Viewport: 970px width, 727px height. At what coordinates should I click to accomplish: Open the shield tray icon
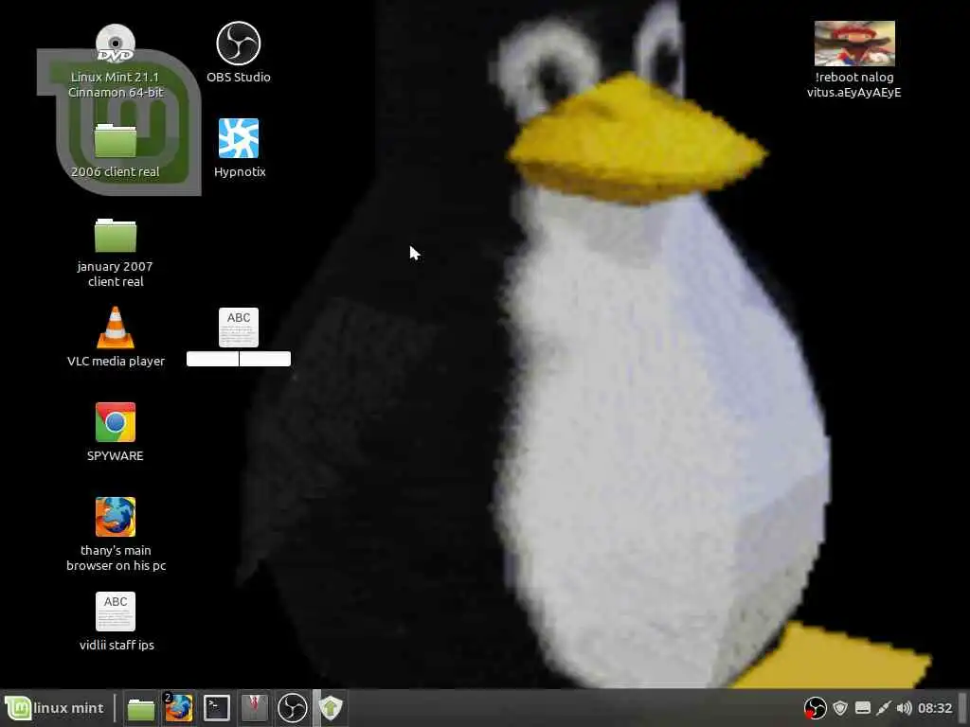[839, 708]
